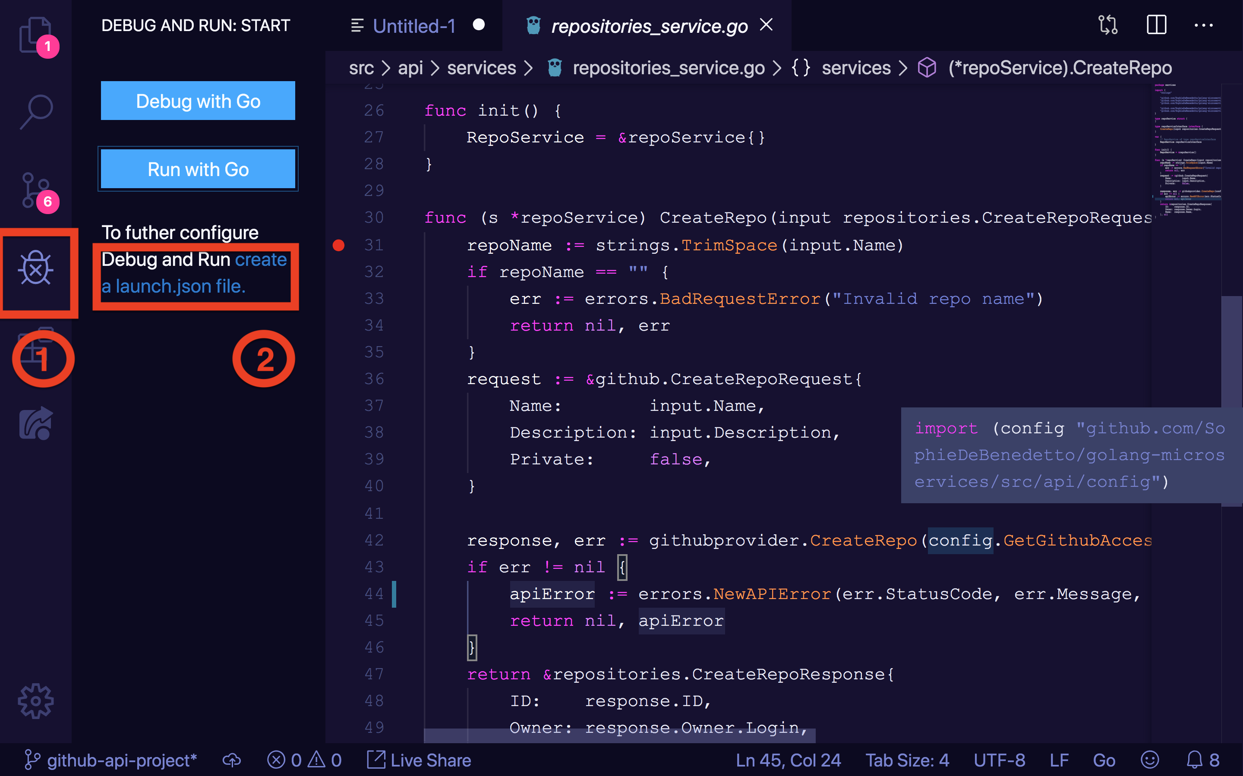Click the Run with Go button
Image resolution: width=1243 pixels, height=776 pixels.
pos(198,169)
